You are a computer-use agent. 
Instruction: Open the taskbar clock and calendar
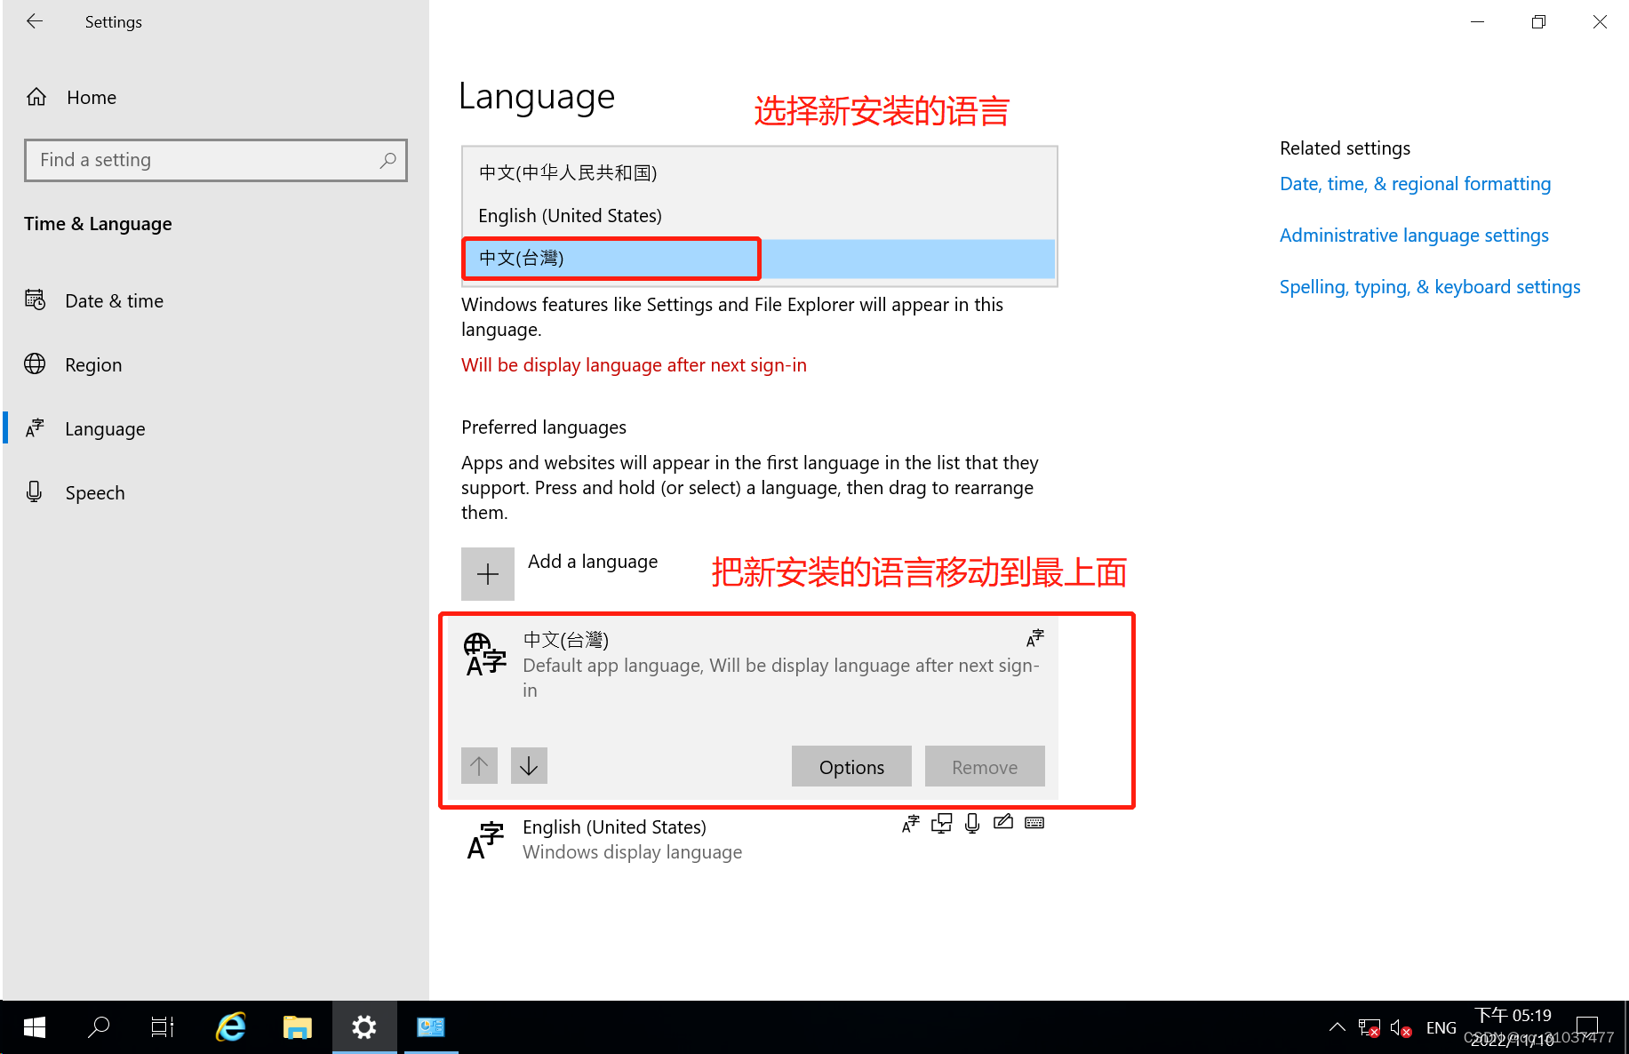click(x=1513, y=1027)
